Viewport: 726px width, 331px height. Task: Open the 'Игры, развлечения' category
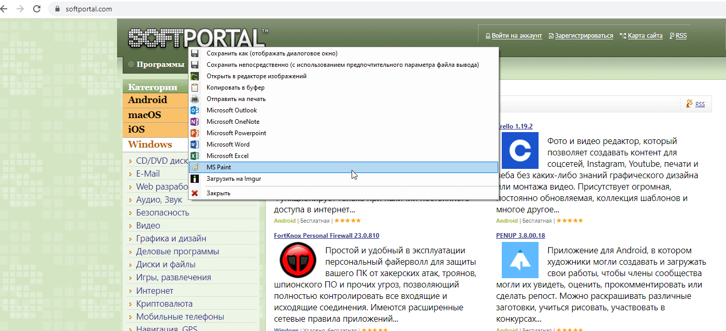pyautogui.click(x=173, y=278)
